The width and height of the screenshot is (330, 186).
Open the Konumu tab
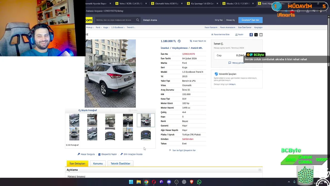98,164
